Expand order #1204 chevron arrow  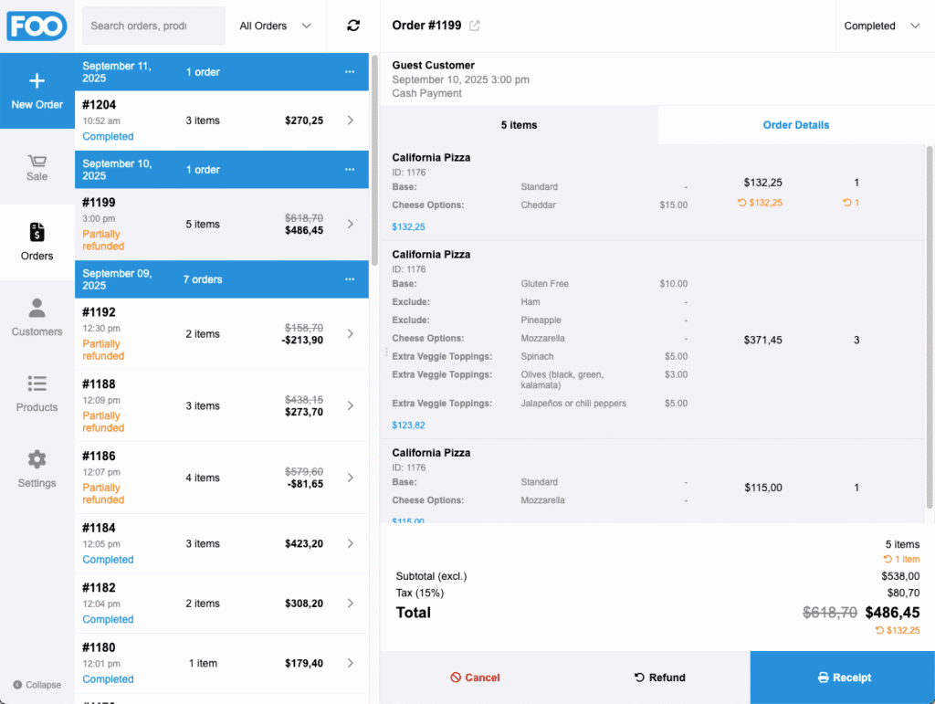coord(351,121)
